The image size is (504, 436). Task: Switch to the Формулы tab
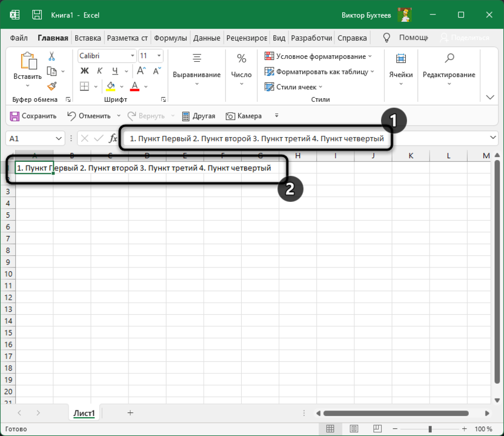170,38
